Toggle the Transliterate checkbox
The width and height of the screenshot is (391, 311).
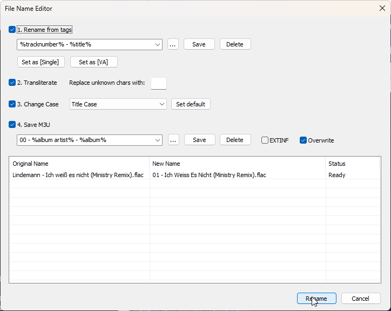click(12, 83)
